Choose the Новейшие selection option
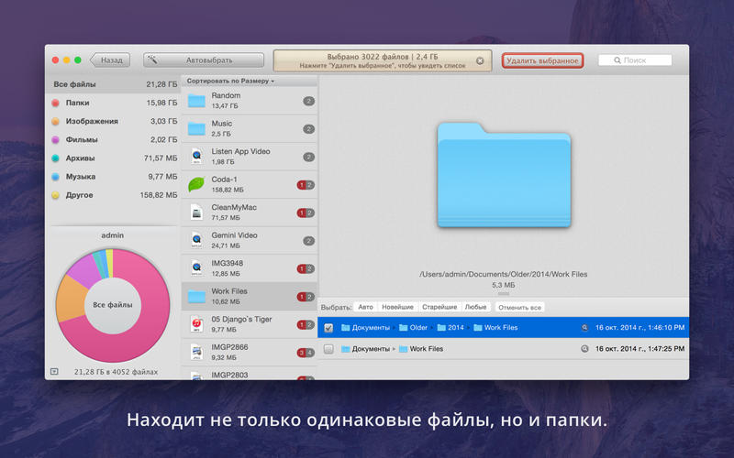Screen dimensions: 734x458 pyautogui.click(x=397, y=307)
